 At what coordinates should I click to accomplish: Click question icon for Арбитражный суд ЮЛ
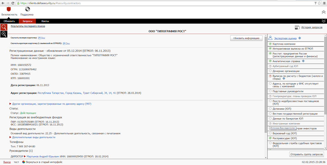coord(270,66)
